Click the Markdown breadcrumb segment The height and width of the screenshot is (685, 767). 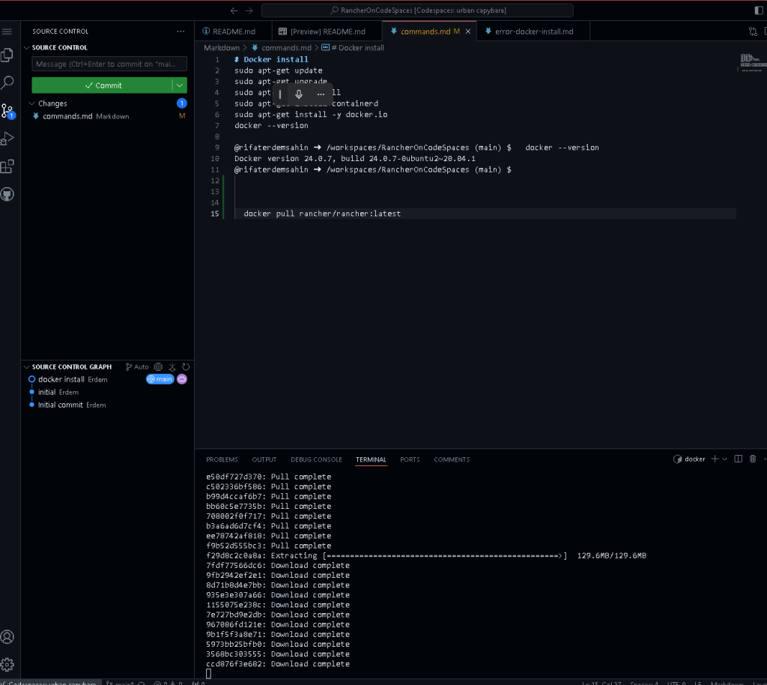(x=222, y=47)
